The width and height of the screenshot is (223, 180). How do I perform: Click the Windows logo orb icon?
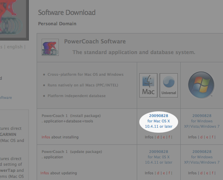pyautogui.click(x=201, y=85)
